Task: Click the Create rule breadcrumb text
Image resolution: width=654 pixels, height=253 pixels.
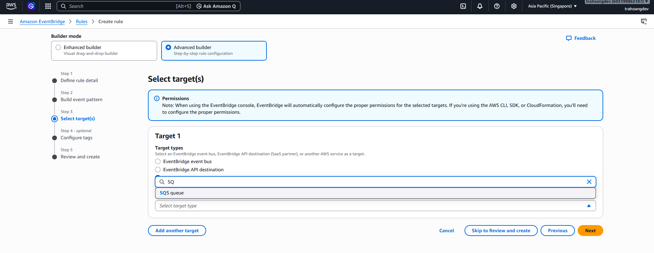Action: click(111, 21)
